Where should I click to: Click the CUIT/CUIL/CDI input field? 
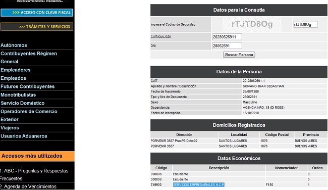227,37
